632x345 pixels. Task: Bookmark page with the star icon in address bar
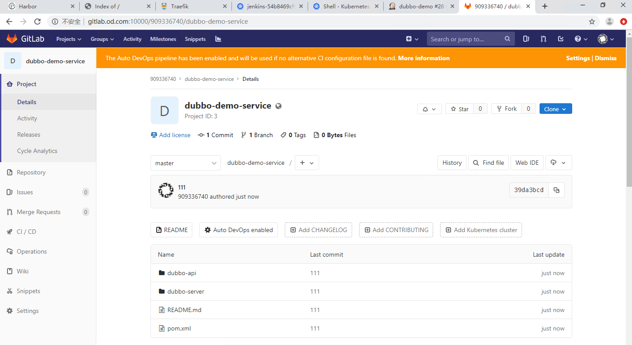coord(592,22)
